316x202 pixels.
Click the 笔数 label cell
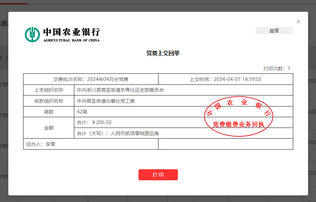click(x=49, y=112)
